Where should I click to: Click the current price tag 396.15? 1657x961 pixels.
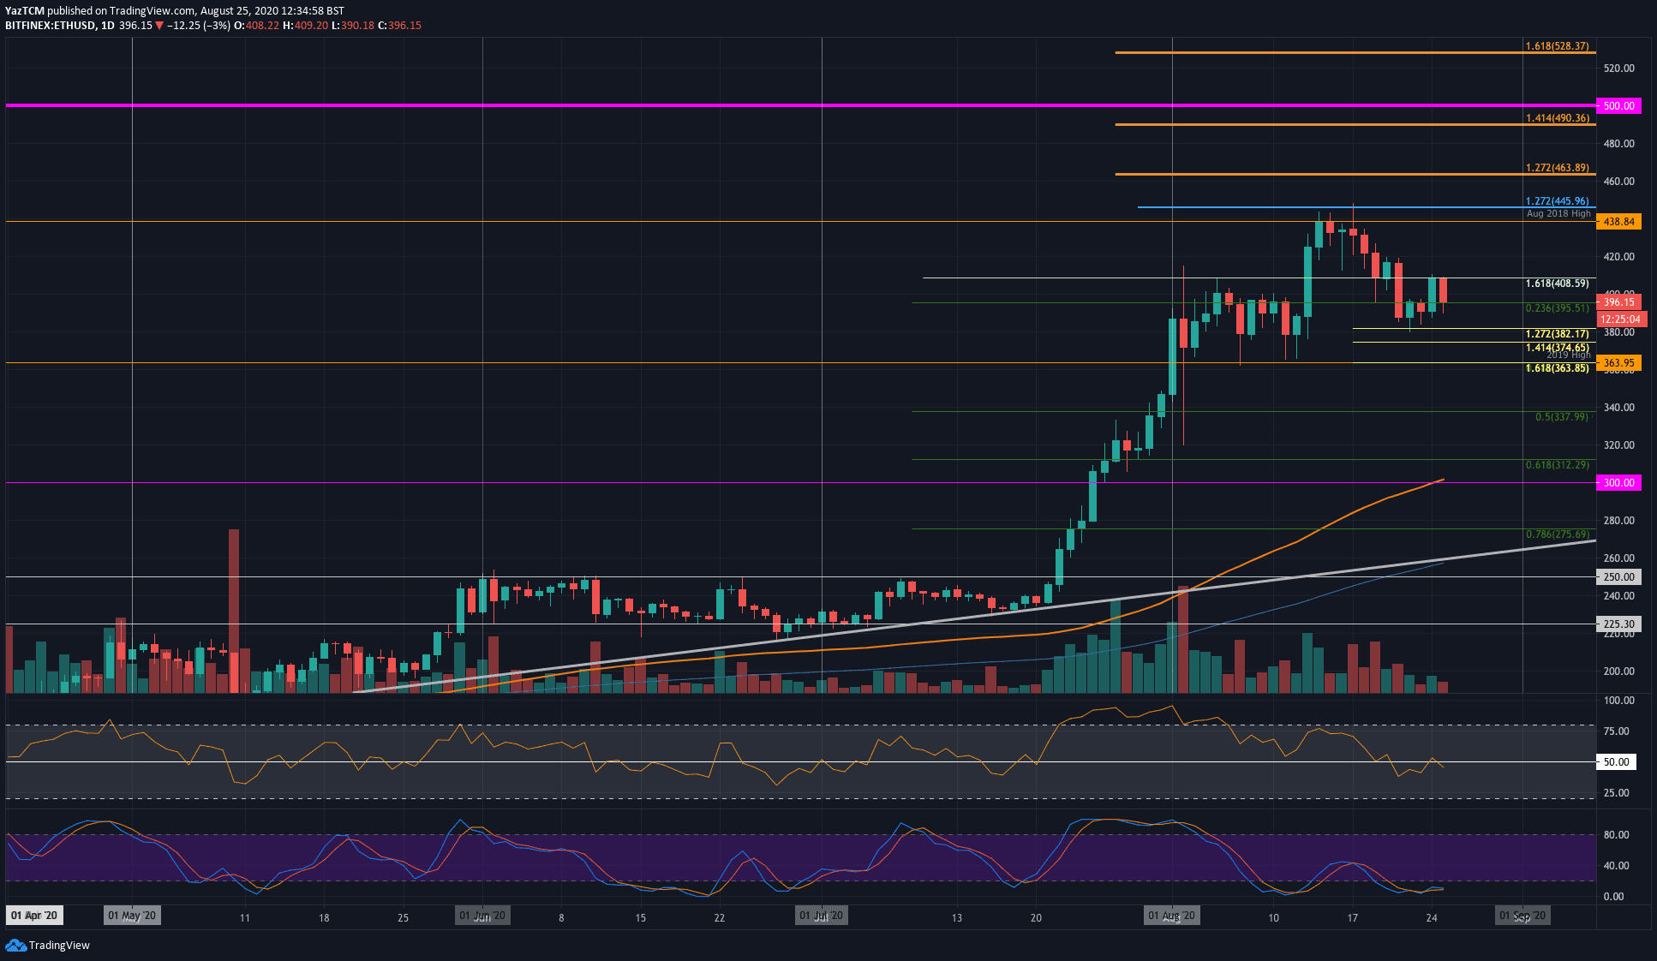1618,301
